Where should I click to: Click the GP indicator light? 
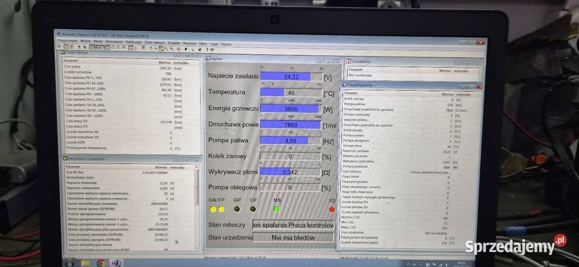(236, 209)
